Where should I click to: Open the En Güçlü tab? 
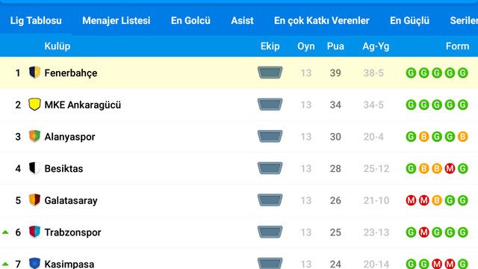pyautogui.click(x=409, y=20)
